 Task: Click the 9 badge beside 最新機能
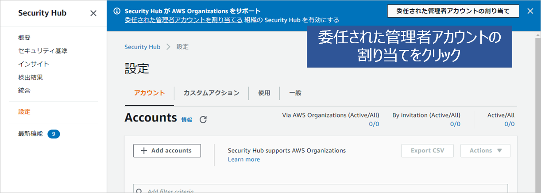click(54, 134)
